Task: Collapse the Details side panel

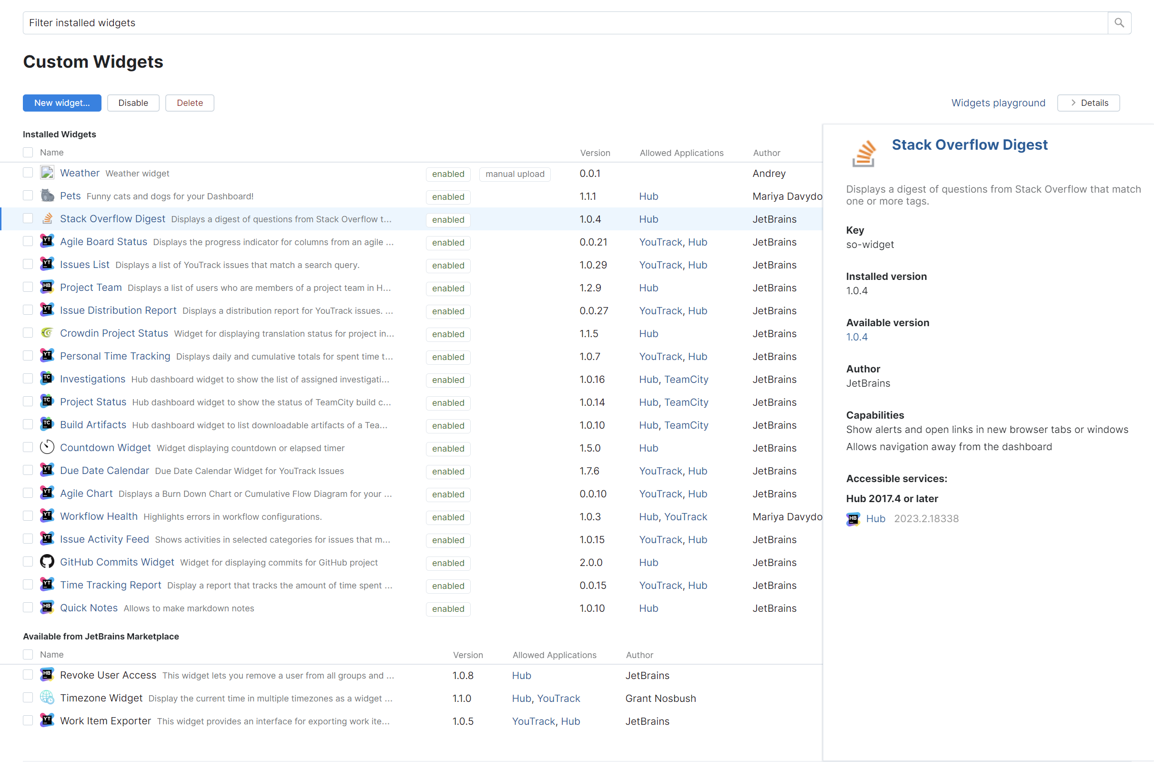Action: pos(1088,103)
